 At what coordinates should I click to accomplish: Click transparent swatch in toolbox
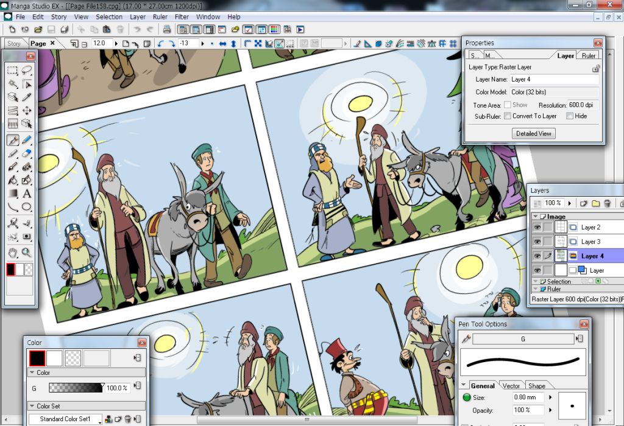click(29, 270)
